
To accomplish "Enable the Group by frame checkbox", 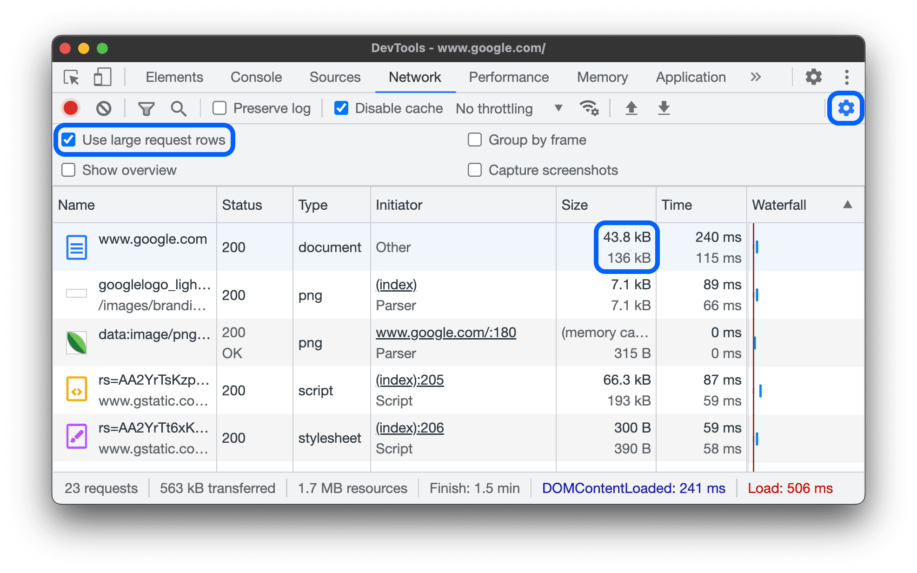I will coord(475,139).
